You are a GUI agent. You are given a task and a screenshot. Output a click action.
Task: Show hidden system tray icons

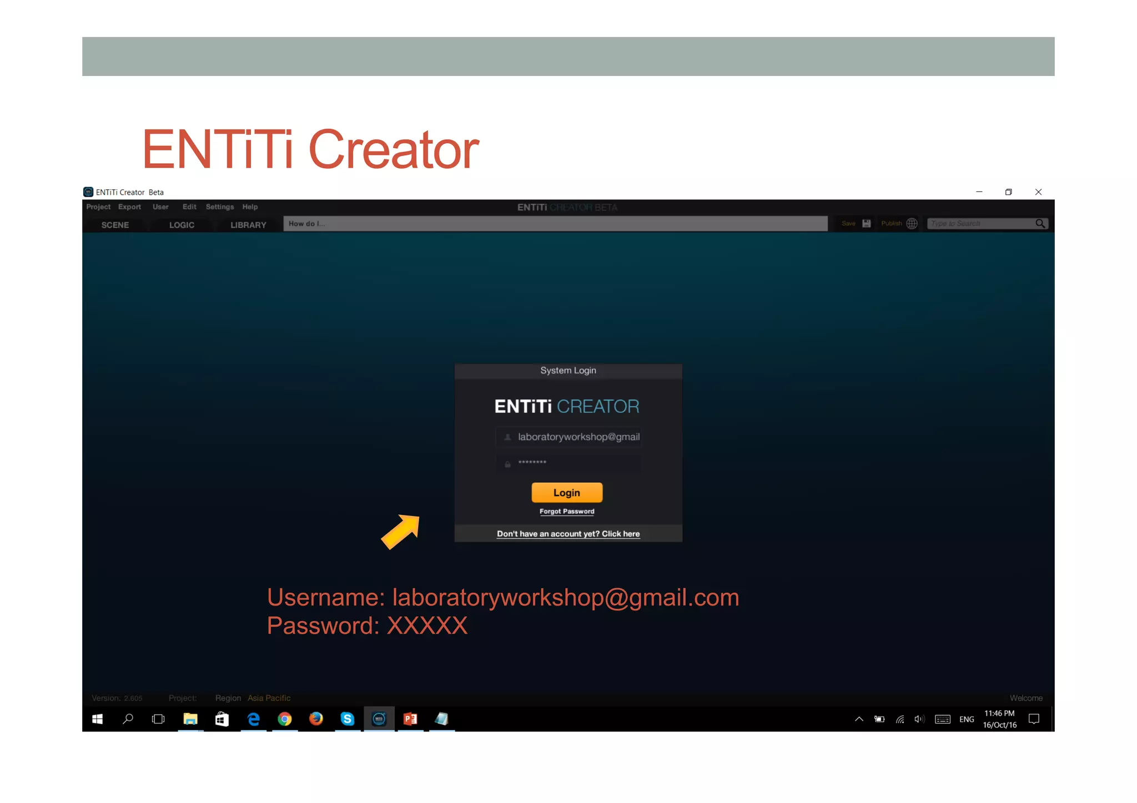pyautogui.click(x=859, y=719)
